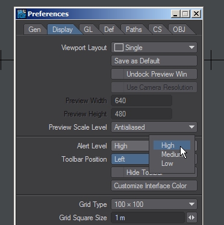Click Customize Interface Color button
This screenshot has height=225, width=224.
tap(154, 186)
